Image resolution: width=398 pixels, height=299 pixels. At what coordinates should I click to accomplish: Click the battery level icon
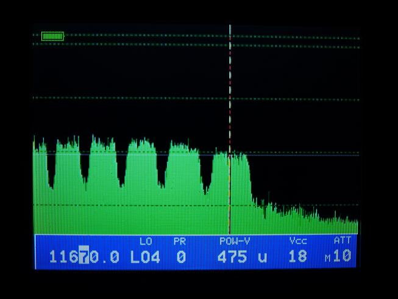53,36
